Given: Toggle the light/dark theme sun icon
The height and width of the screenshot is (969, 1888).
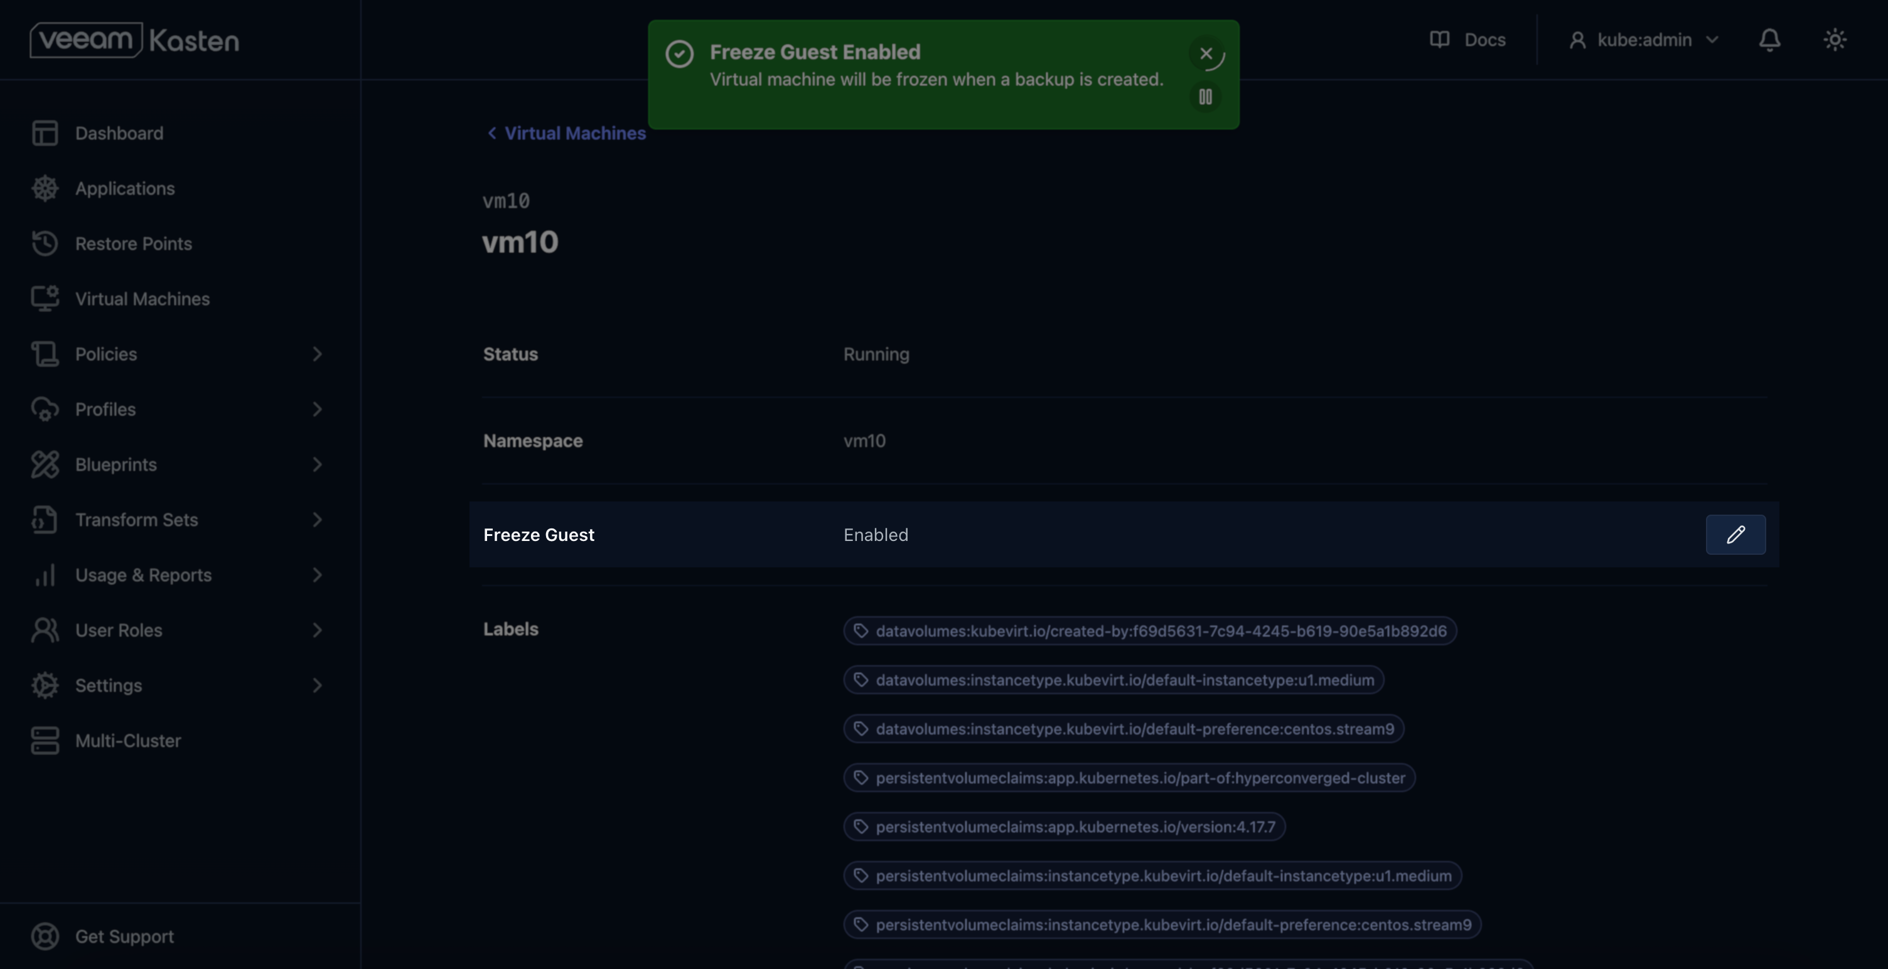Looking at the screenshot, I should pyautogui.click(x=1834, y=40).
